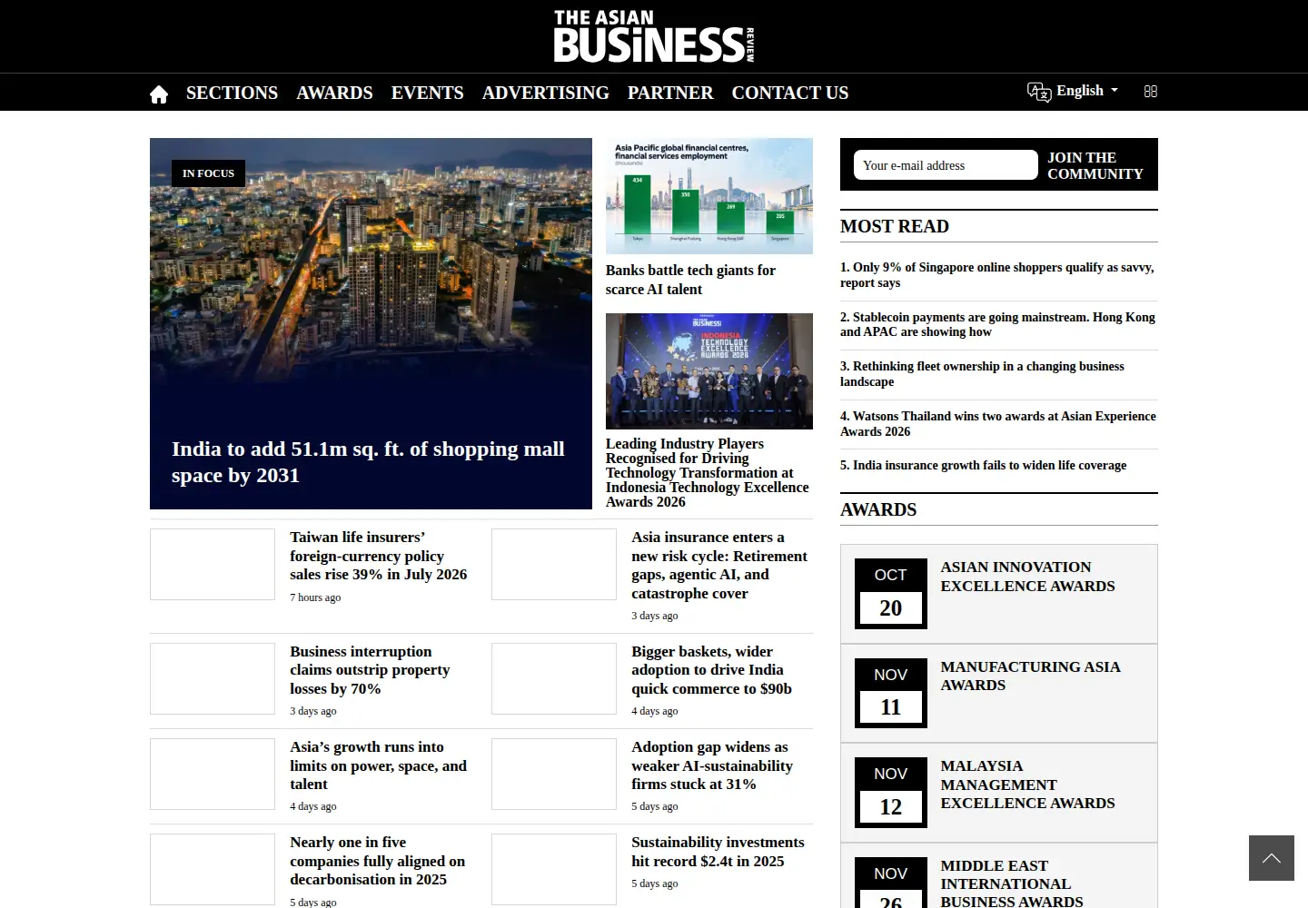
Task: Open Nearly one in five companies article
Action: pyautogui.click(x=378, y=861)
